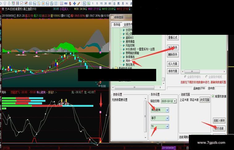Click condition tree vertical scrollbar down arrow
The height and width of the screenshot is (150, 234).
(x=163, y=83)
